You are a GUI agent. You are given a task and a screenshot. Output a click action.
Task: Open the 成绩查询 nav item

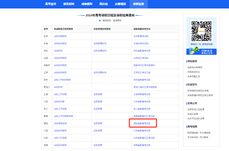tap(87, 4)
